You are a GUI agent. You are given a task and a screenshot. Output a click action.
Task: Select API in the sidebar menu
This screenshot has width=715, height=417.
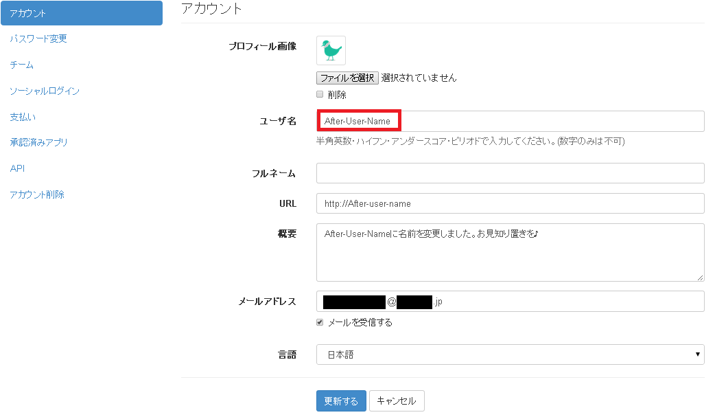17,169
